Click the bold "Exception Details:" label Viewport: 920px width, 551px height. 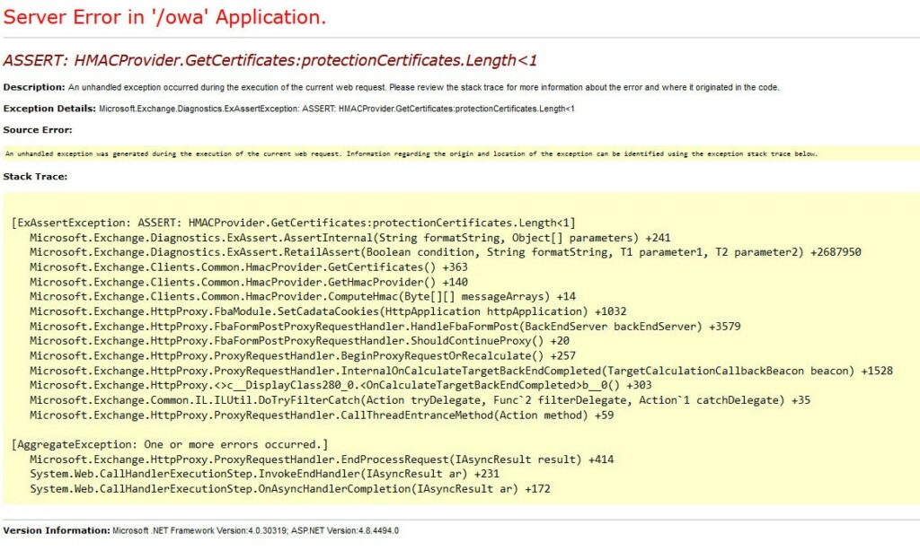coord(49,109)
